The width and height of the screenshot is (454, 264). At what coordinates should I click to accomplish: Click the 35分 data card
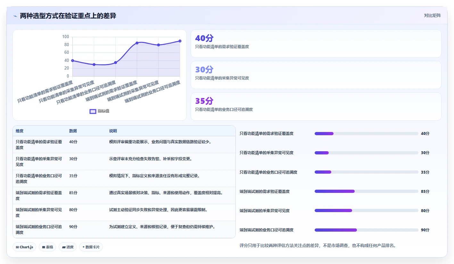(316, 106)
